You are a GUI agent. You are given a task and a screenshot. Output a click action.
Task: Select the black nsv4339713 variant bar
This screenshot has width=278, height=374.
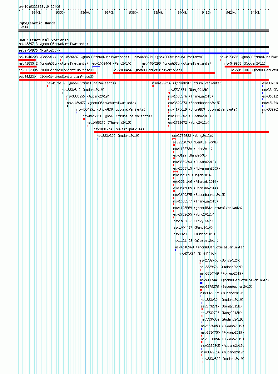(144, 47)
